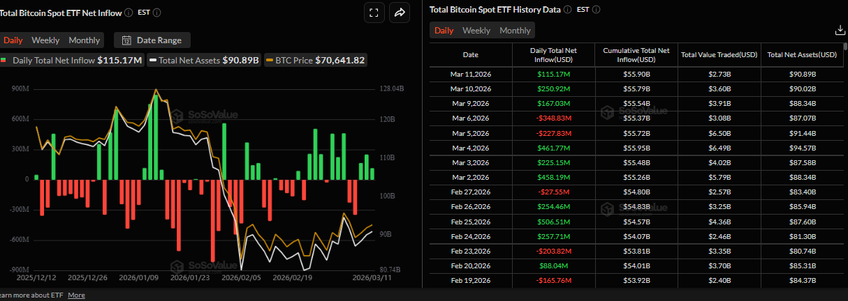Open the Date Range picker

152,40
